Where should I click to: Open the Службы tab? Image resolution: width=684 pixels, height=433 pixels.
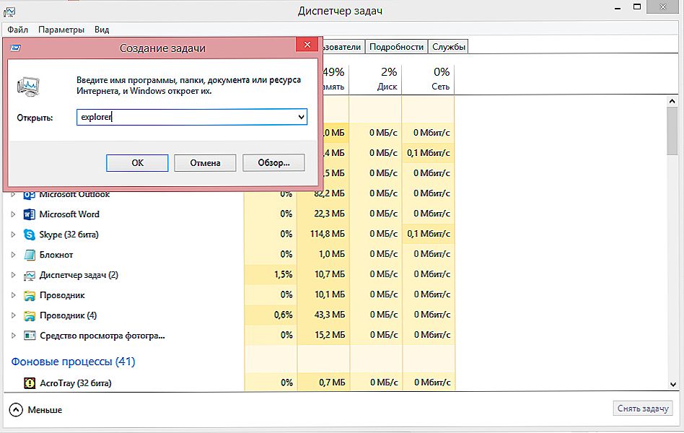coord(449,47)
